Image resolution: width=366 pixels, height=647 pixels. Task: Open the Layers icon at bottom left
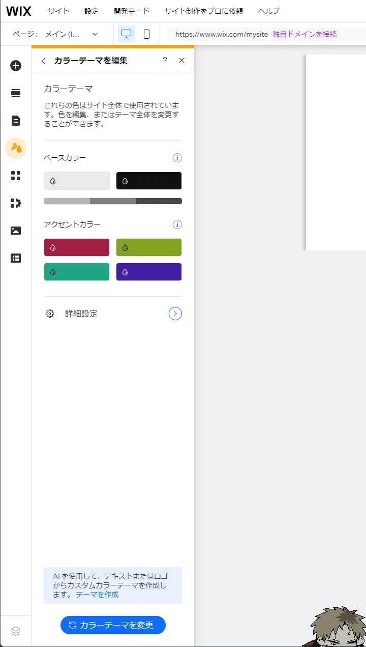coord(16,631)
